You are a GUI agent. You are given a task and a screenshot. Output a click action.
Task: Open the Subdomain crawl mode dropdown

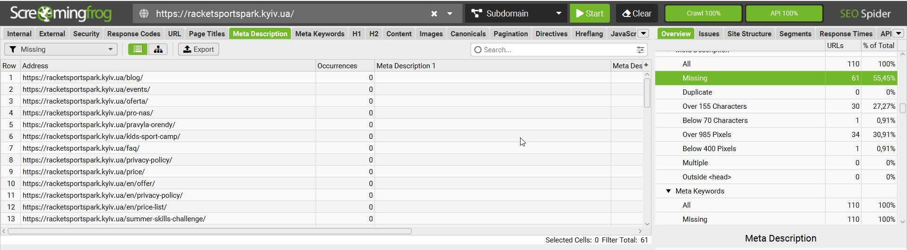point(516,13)
